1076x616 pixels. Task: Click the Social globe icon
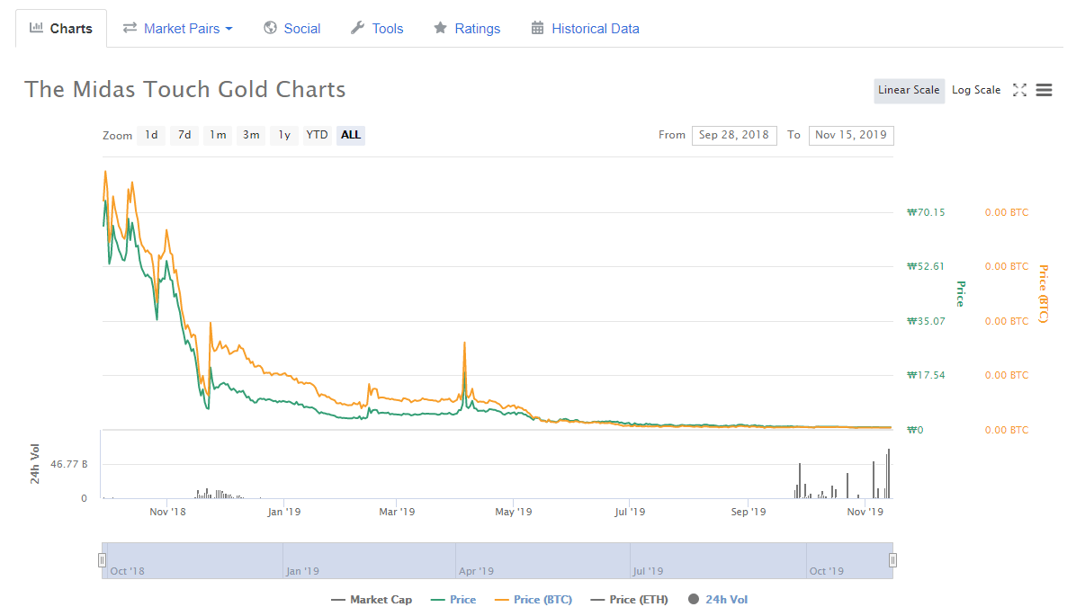pos(270,28)
